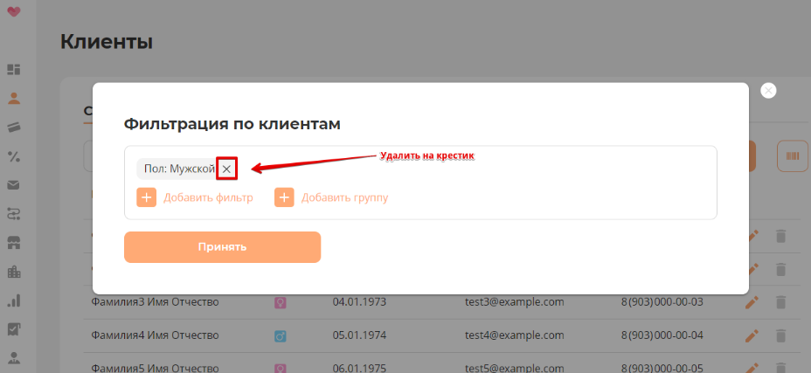Open the dashboard icon in the sidebar
The width and height of the screenshot is (811, 373).
pos(14,69)
